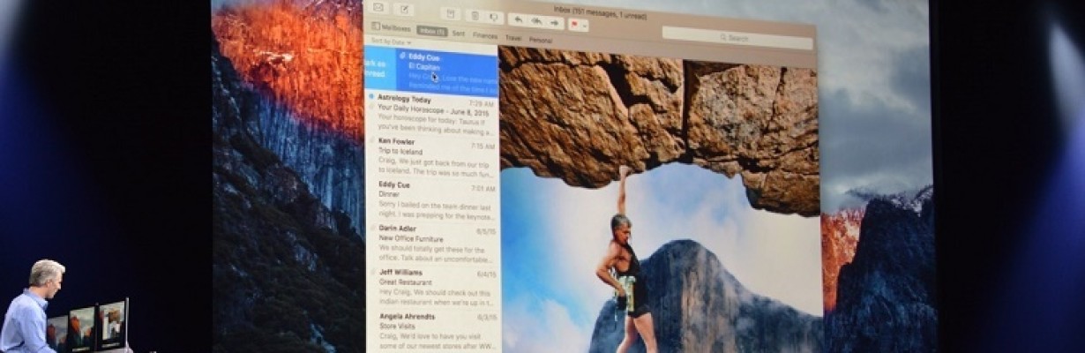This screenshot has width=1085, height=353.
Task: Click the Get Mail envelope icon
Action: click(x=378, y=8)
